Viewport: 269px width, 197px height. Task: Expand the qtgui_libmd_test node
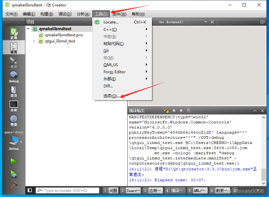(34, 41)
